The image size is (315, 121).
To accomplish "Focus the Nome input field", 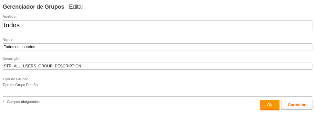I will (157, 47).
